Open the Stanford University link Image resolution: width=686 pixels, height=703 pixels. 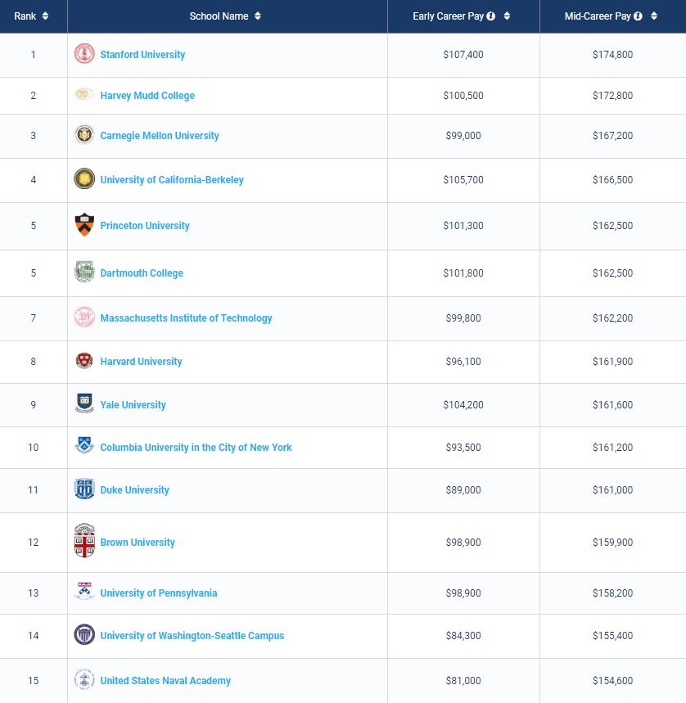click(x=142, y=55)
